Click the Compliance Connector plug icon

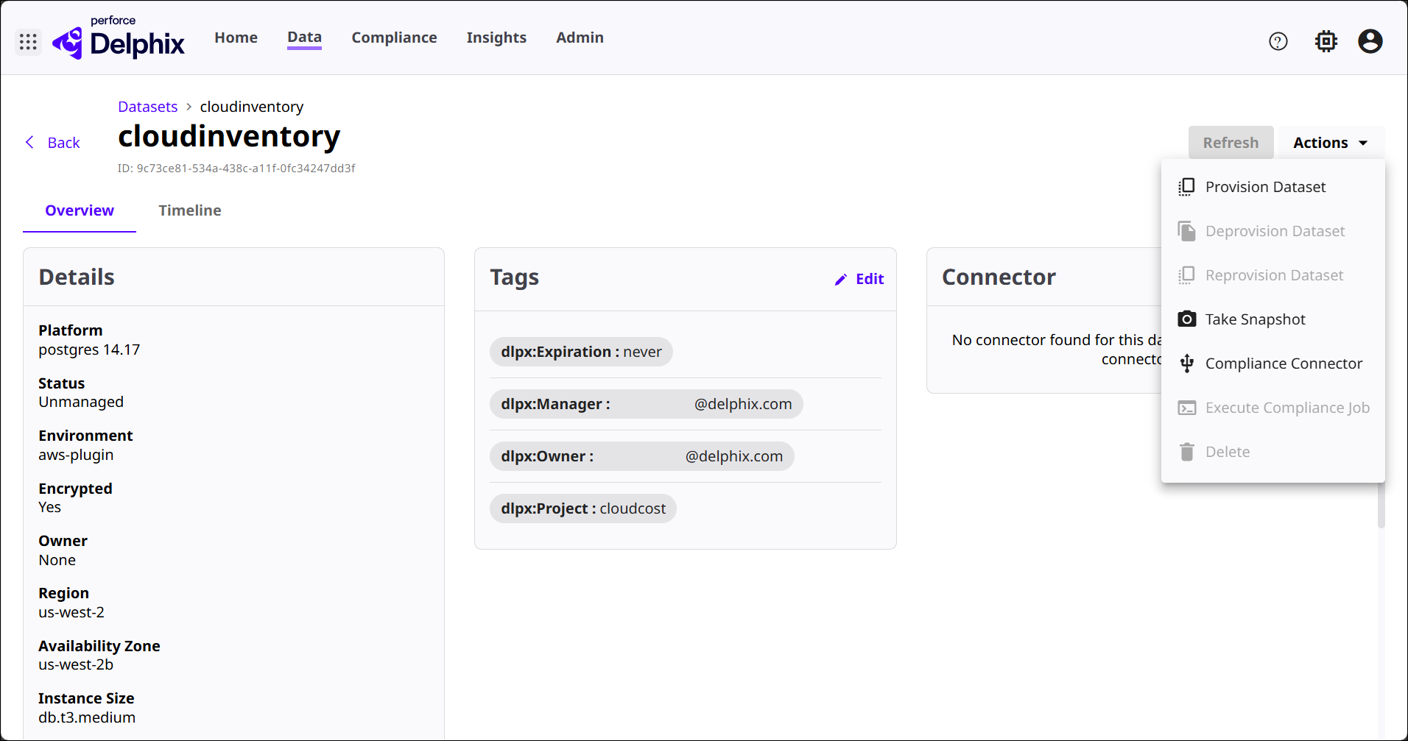(1186, 364)
